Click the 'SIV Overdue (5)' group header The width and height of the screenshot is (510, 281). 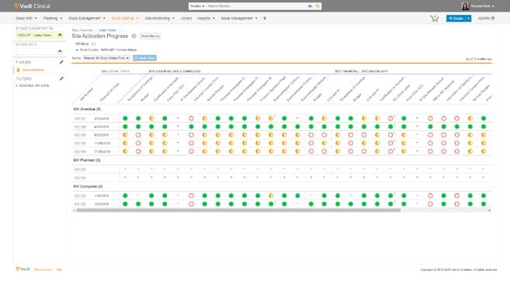point(87,109)
